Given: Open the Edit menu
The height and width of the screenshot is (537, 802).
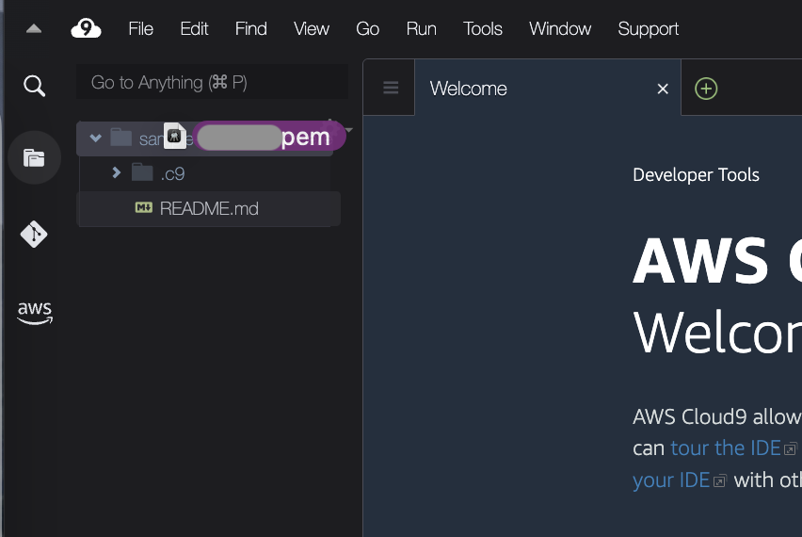Looking at the screenshot, I should [194, 28].
